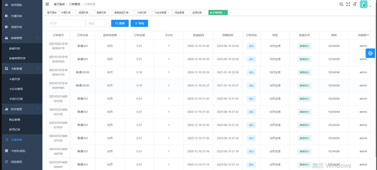The width and height of the screenshot is (377, 170).
Task: Click the 订单编号 column header
Action: 58,35
